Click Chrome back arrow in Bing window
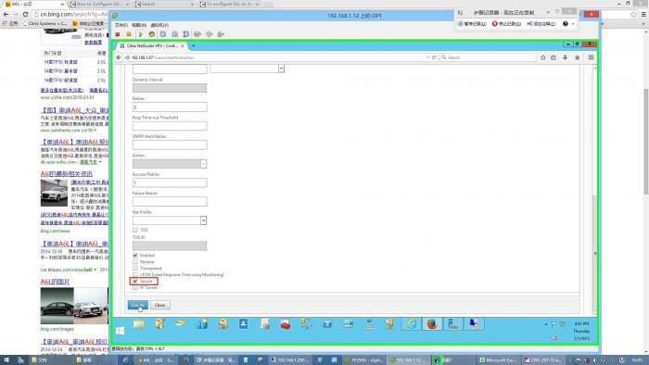 click(x=6, y=14)
